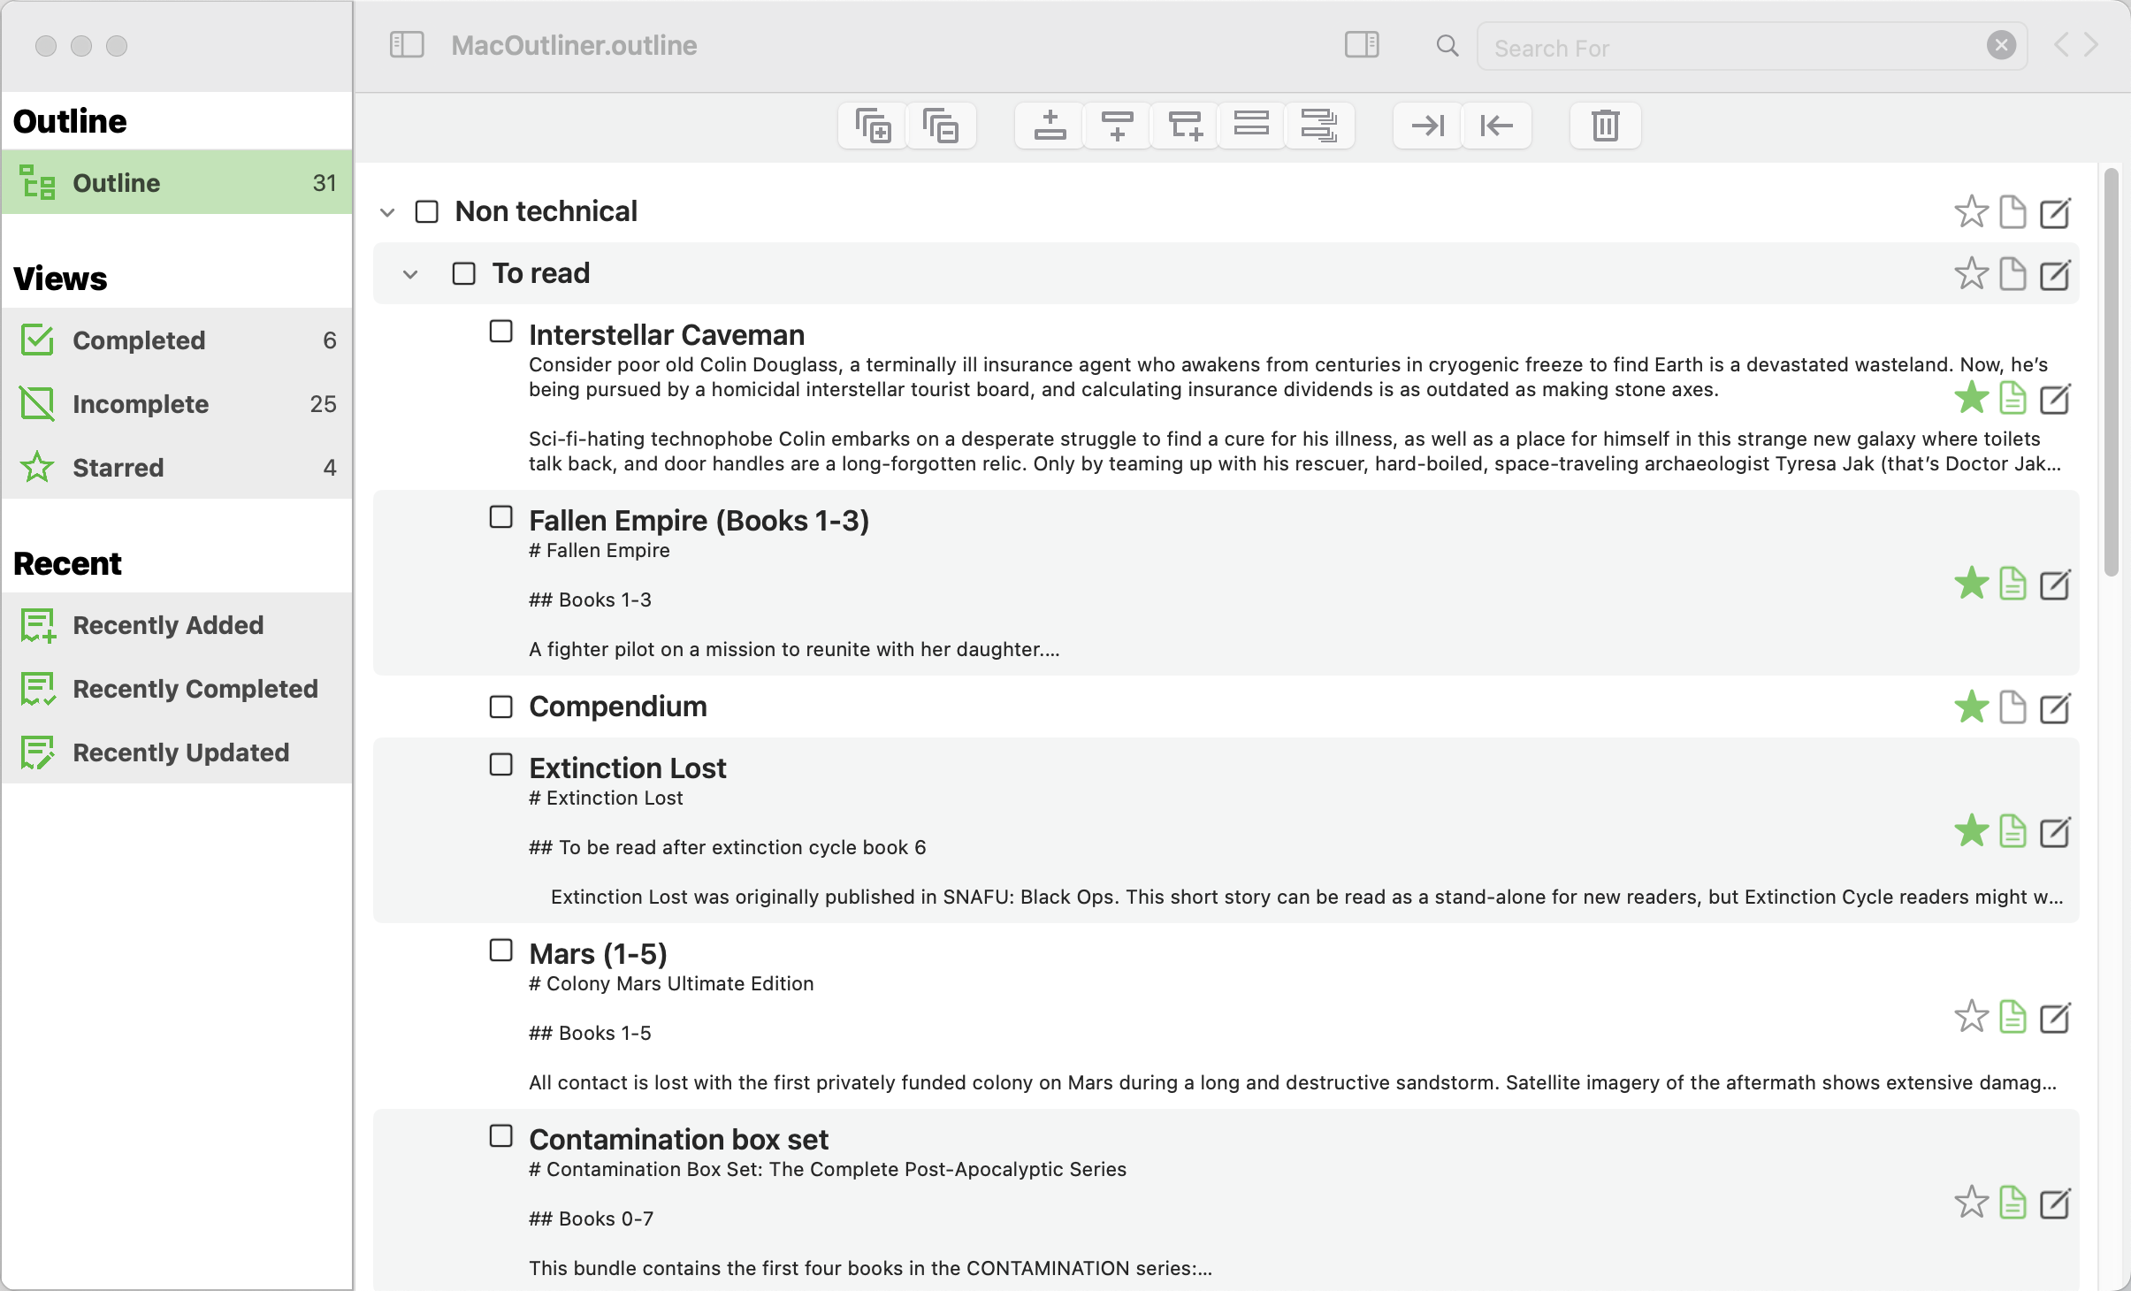
Task: Go to previous search result arrow
Action: pyautogui.click(x=2061, y=45)
